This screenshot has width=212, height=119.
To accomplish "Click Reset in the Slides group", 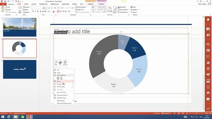I will [26, 10].
